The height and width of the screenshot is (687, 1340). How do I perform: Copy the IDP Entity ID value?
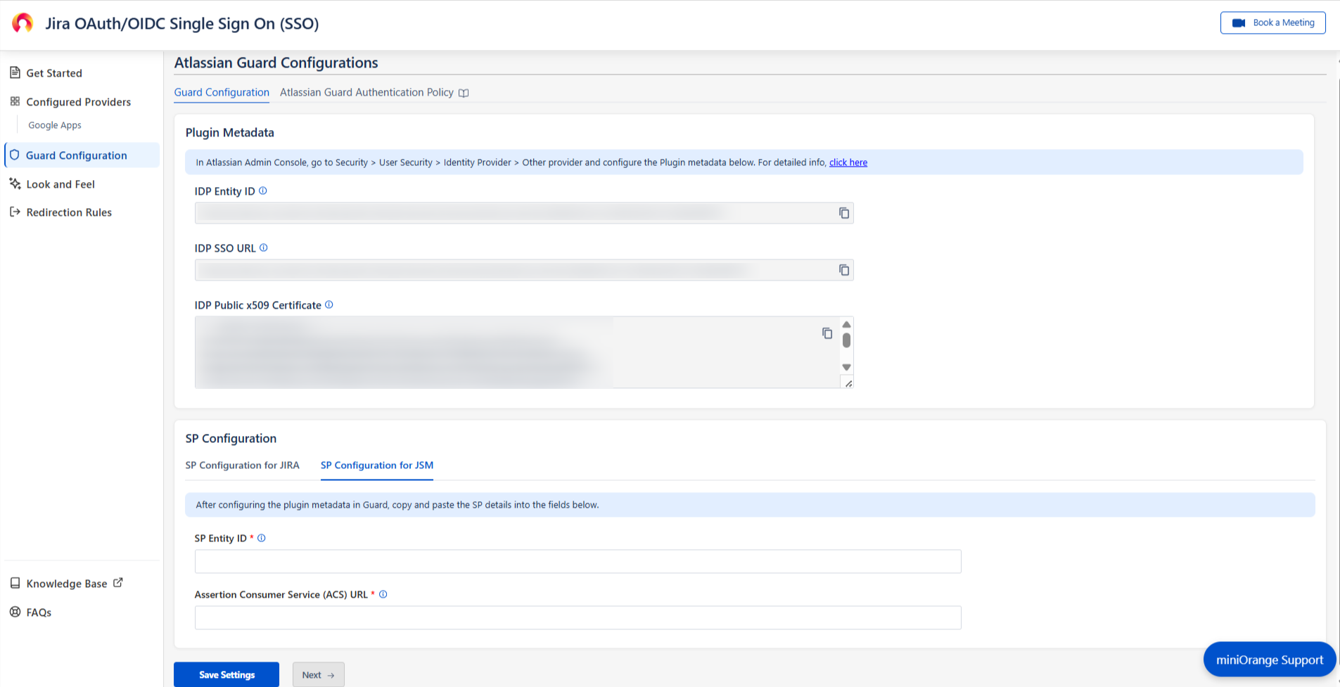pos(844,213)
